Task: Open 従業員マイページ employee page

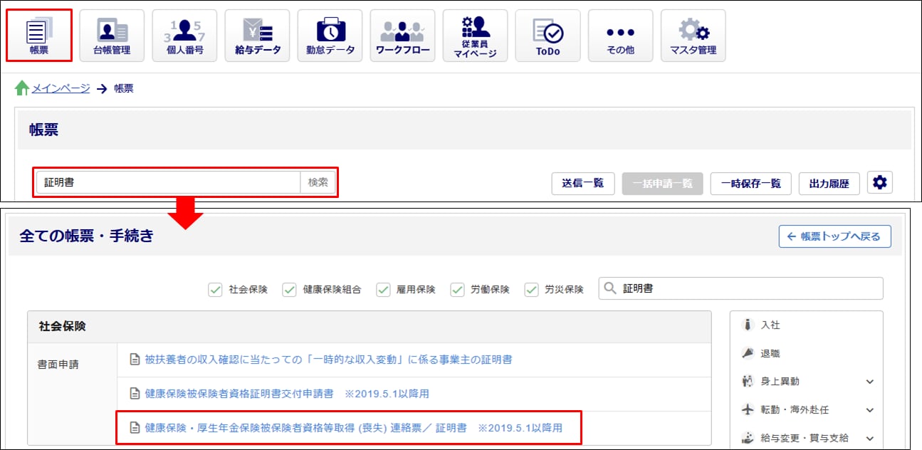Action: click(x=475, y=35)
